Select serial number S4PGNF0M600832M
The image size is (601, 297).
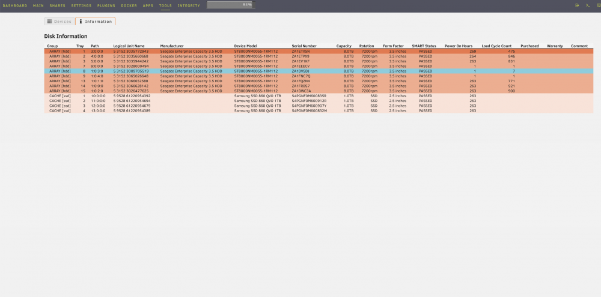click(x=309, y=110)
